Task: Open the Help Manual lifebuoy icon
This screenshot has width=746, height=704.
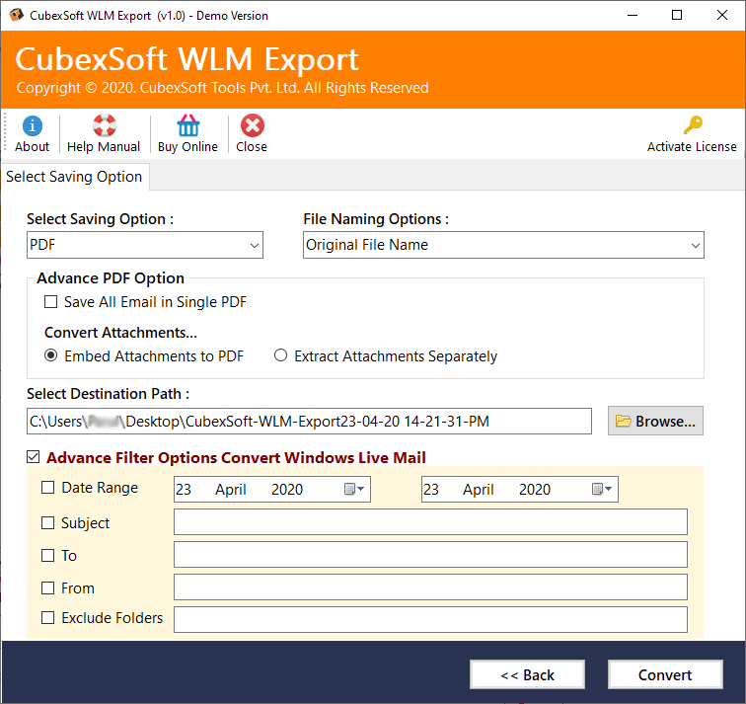Action: click(x=104, y=126)
